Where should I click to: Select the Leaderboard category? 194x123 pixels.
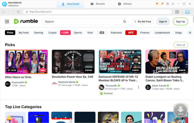click(x=162, y=33)
